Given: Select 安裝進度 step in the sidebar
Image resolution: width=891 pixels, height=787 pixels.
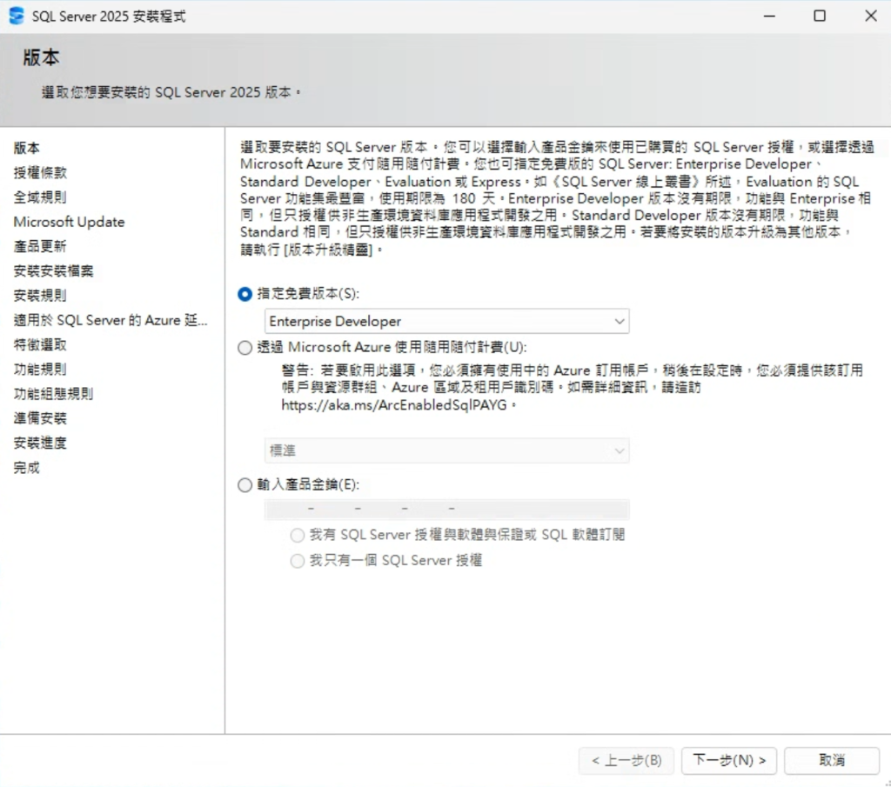Looking at the screenshot, I should [x=40, y=444].
